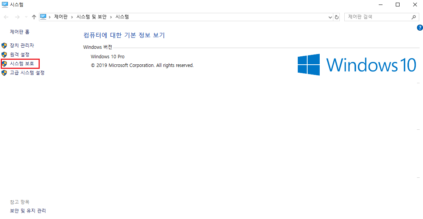Click the computer icon in address bar

point(43,17)
